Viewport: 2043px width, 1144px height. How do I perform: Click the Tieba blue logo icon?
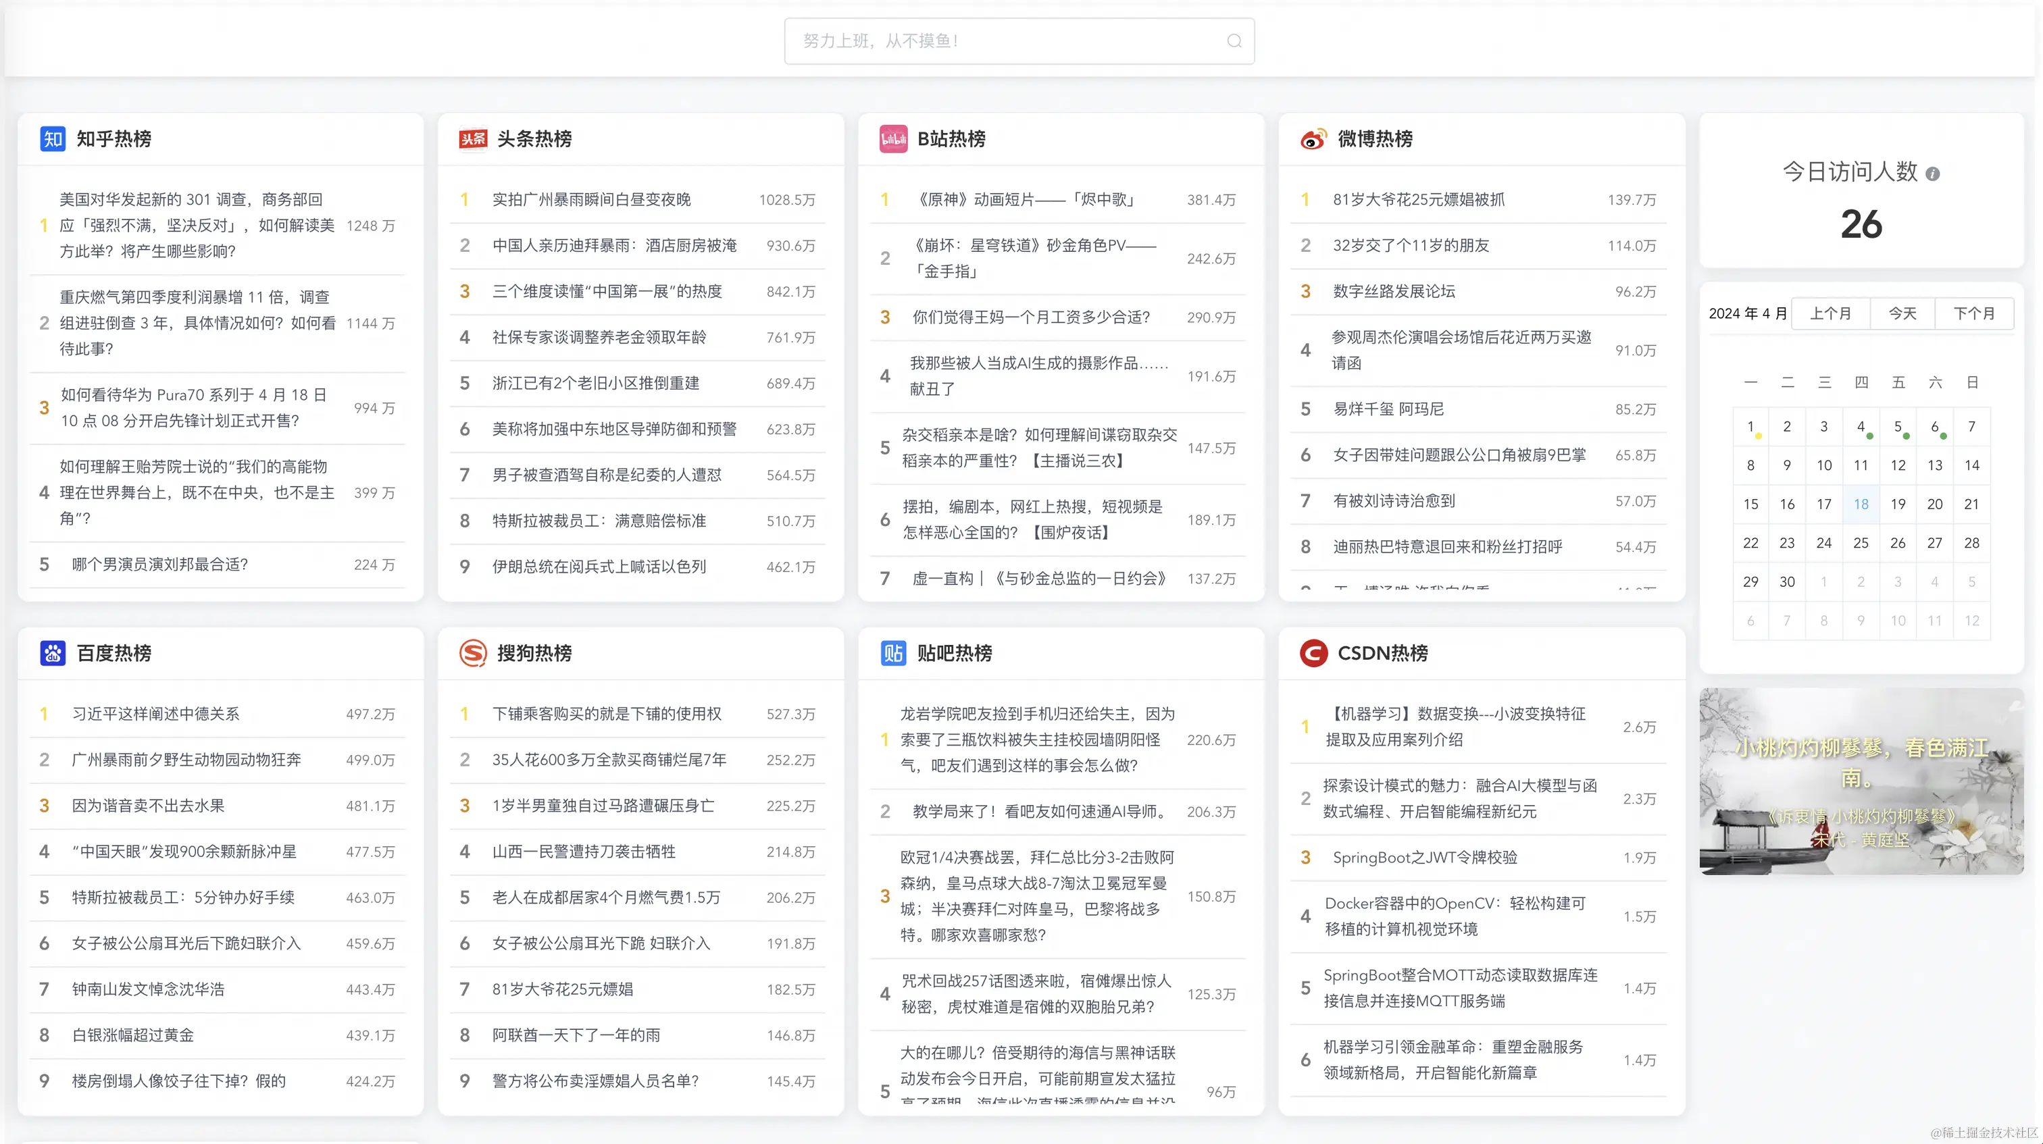[893, 653]
